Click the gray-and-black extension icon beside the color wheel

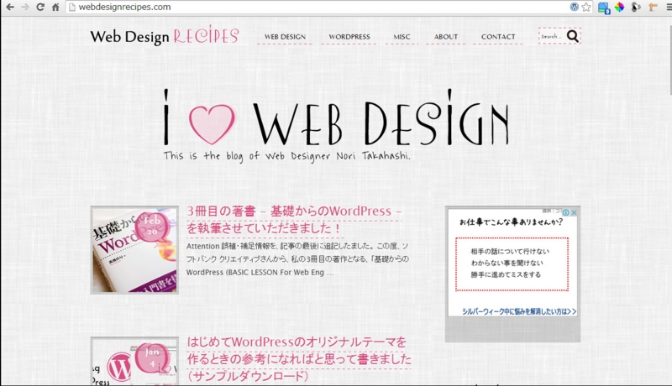636,7
